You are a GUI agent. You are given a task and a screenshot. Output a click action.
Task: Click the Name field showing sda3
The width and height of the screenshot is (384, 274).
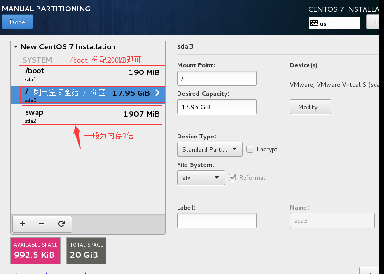(x=332, y=220)
